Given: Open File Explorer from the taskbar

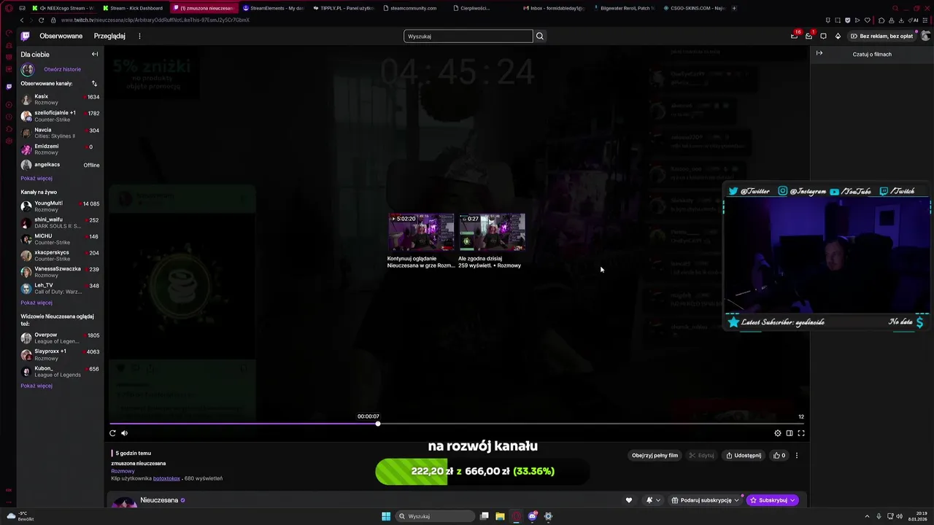Looking at the screenshot, I should coord(500,516).
